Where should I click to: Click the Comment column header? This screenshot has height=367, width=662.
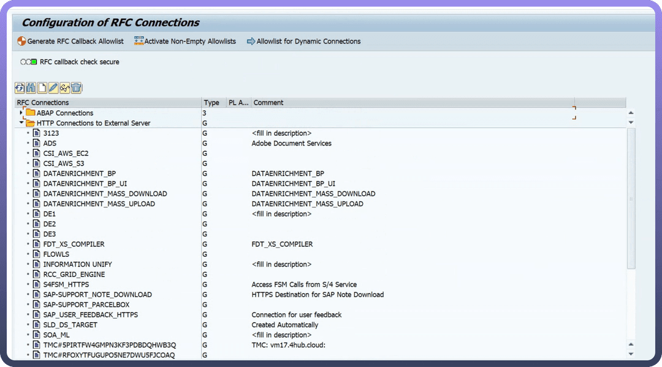pos(268,103)
